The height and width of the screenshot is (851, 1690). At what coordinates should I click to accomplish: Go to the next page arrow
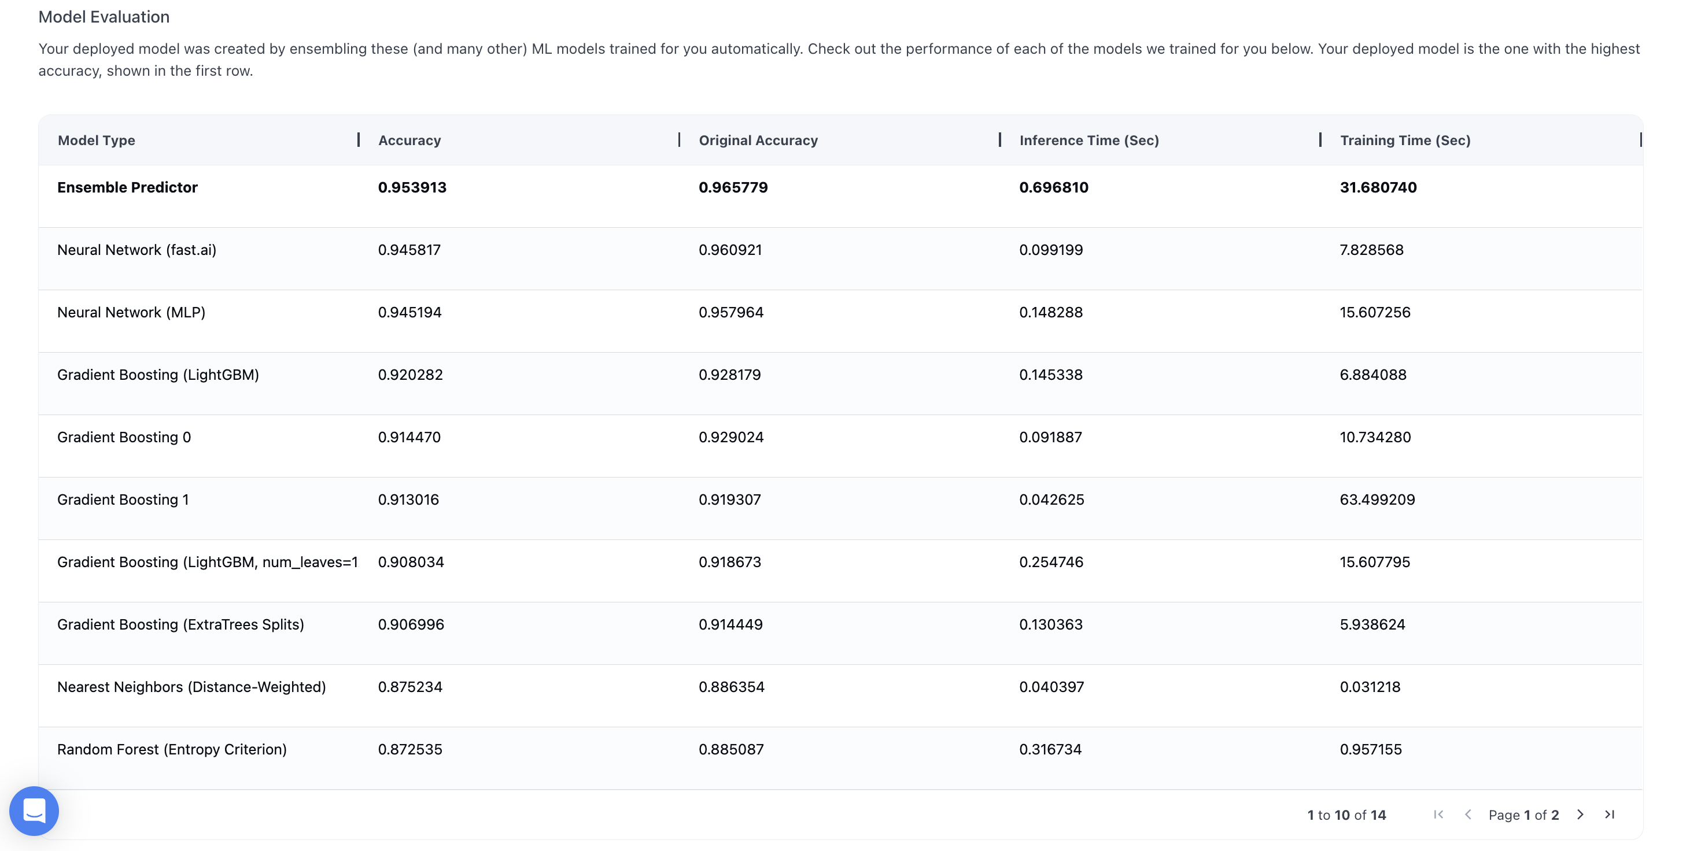(1580, 814)
